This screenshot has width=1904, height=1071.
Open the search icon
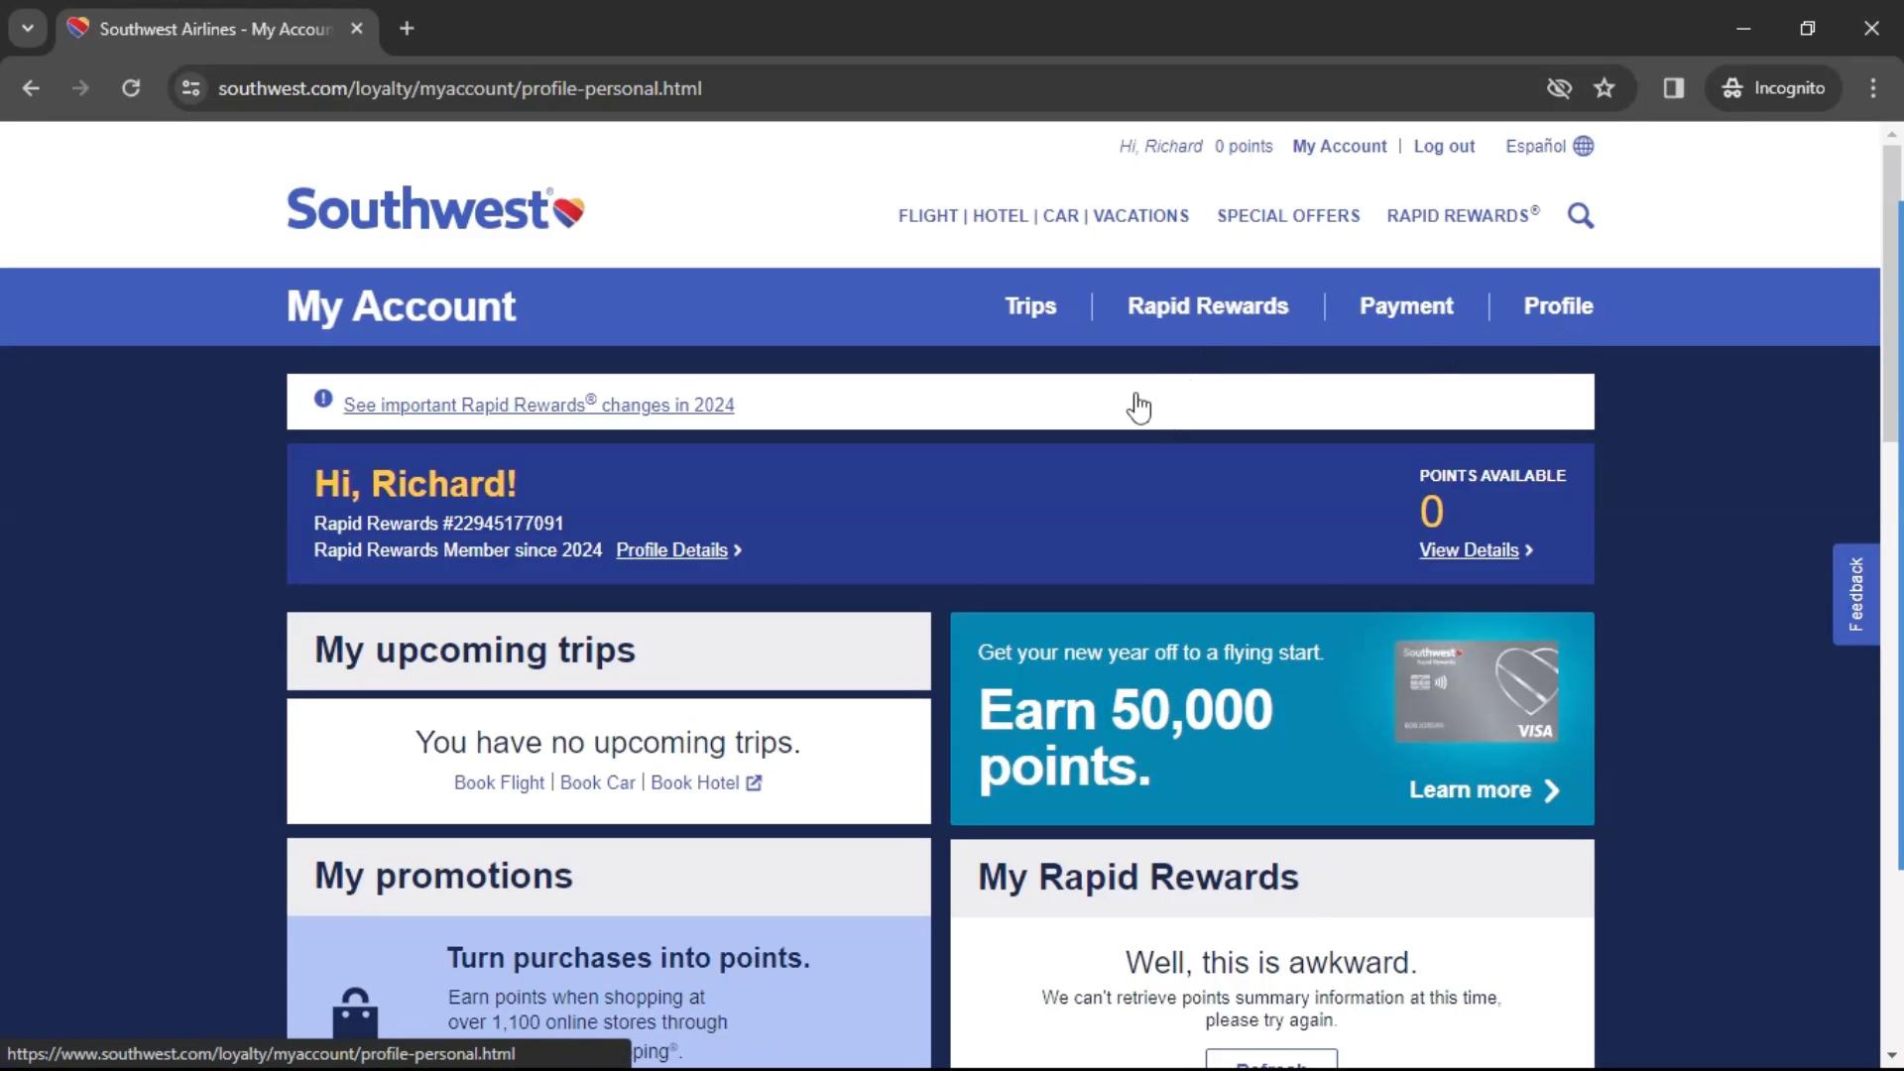pyautogui.click(x=1581, y=216)
